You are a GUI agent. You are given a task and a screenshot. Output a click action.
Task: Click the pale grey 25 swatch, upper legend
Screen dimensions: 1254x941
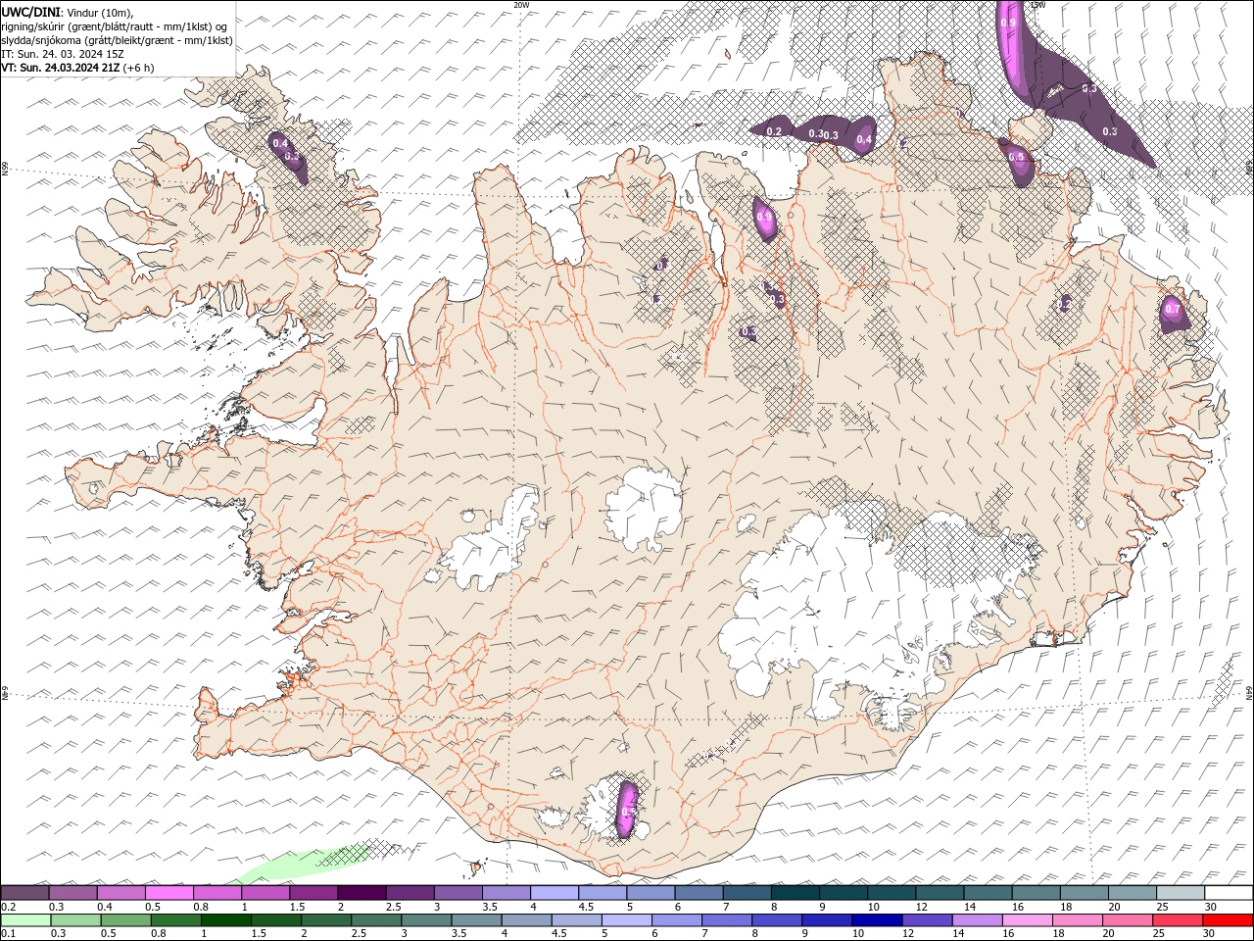(1179, 893)
